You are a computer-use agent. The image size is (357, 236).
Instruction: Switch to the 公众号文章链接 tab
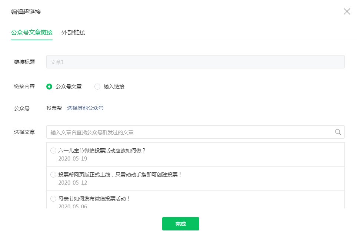[x=31, y=33]
